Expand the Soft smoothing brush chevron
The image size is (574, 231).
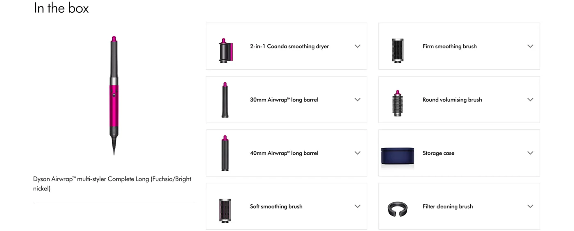pos(358,206)
